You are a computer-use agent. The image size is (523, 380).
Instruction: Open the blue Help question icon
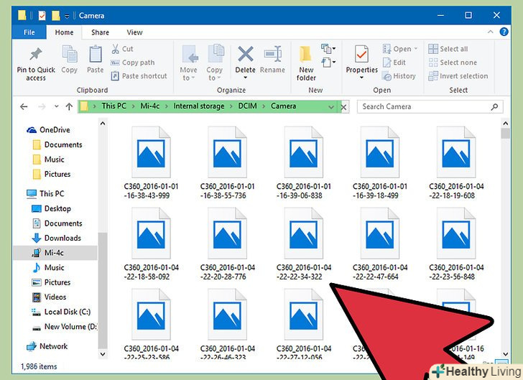click(x=504, y=32)
